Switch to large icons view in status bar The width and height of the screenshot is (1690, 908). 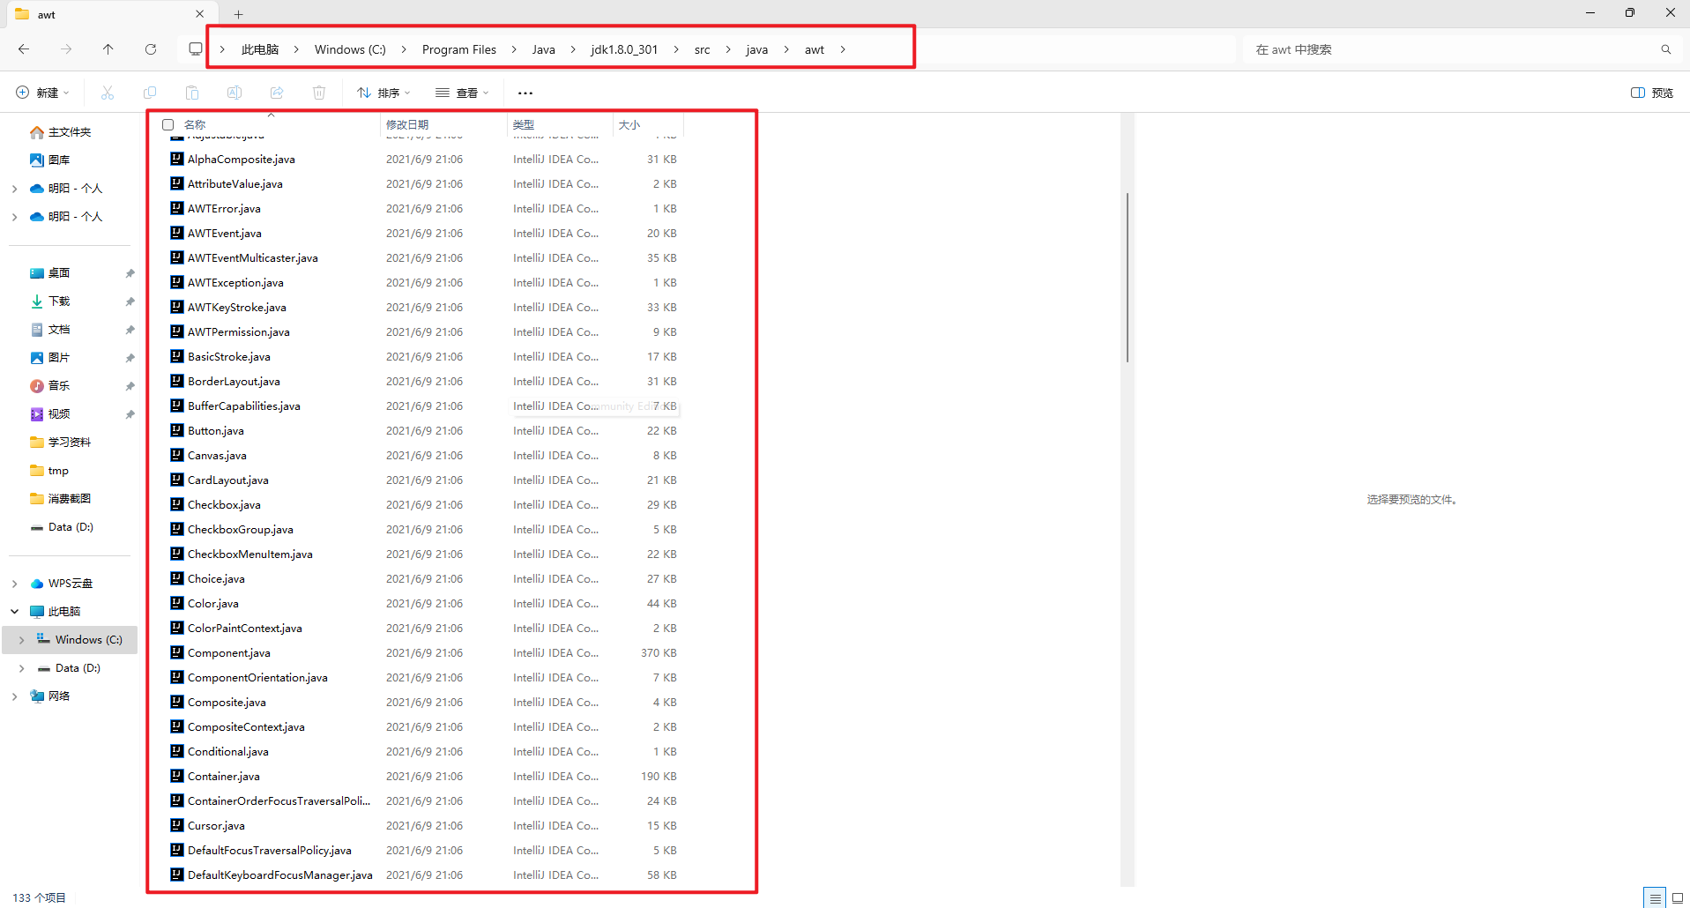click(1678, 897)
